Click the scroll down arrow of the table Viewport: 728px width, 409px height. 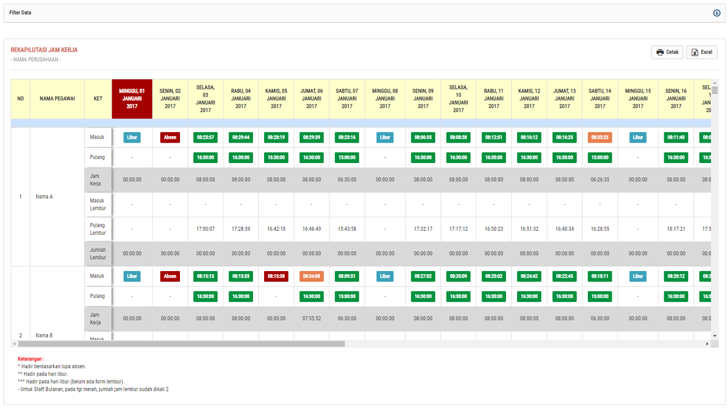[715, 336]
